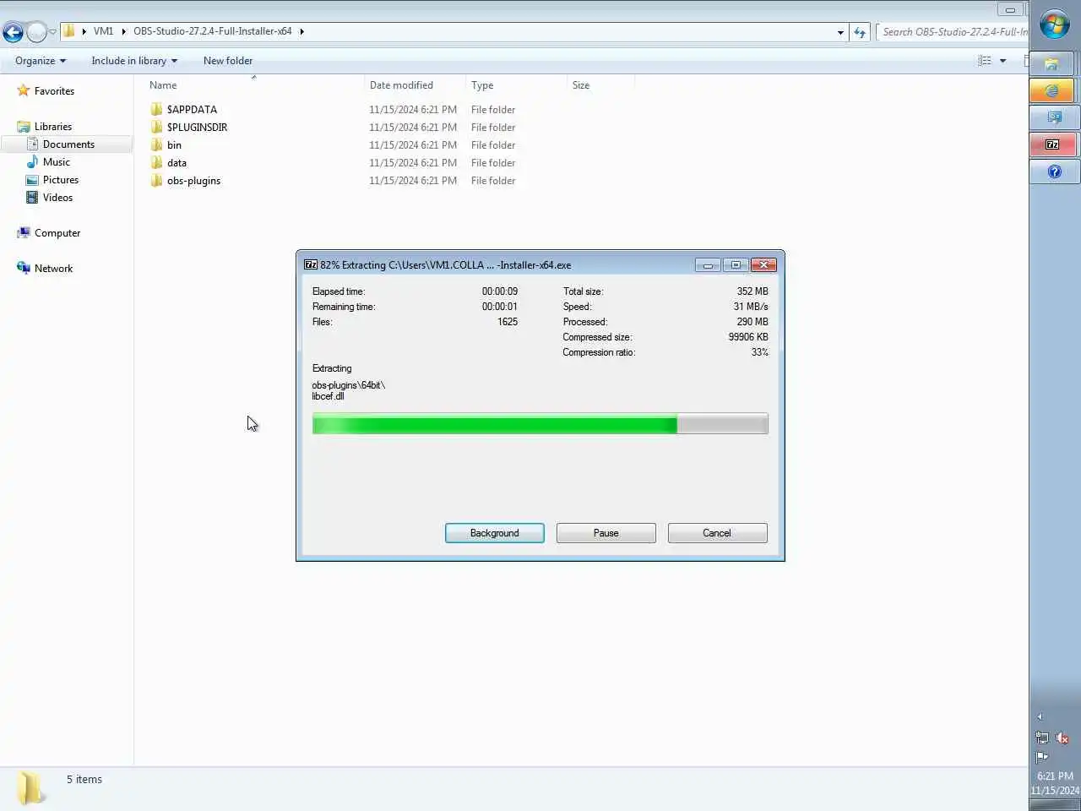1081x811 pixels.
Task: Select Favorites in the navigation pane
Action: (54, 91)
